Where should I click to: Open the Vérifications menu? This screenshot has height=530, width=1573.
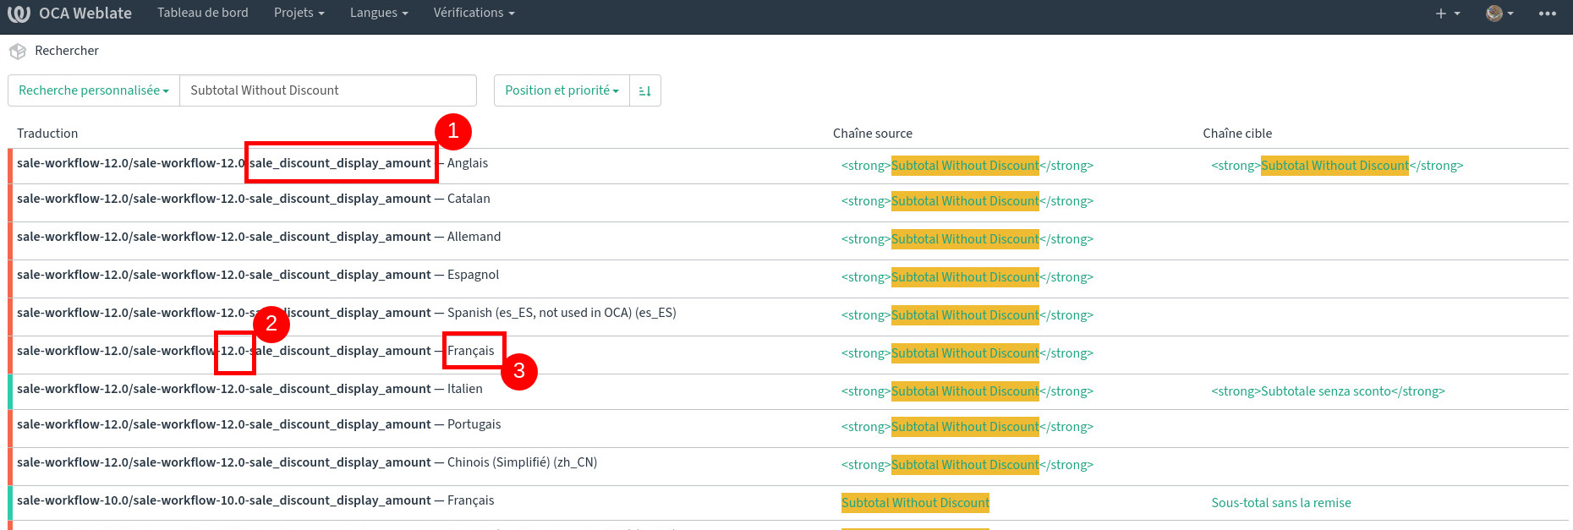pyautogui.click(x=474, y=13)
